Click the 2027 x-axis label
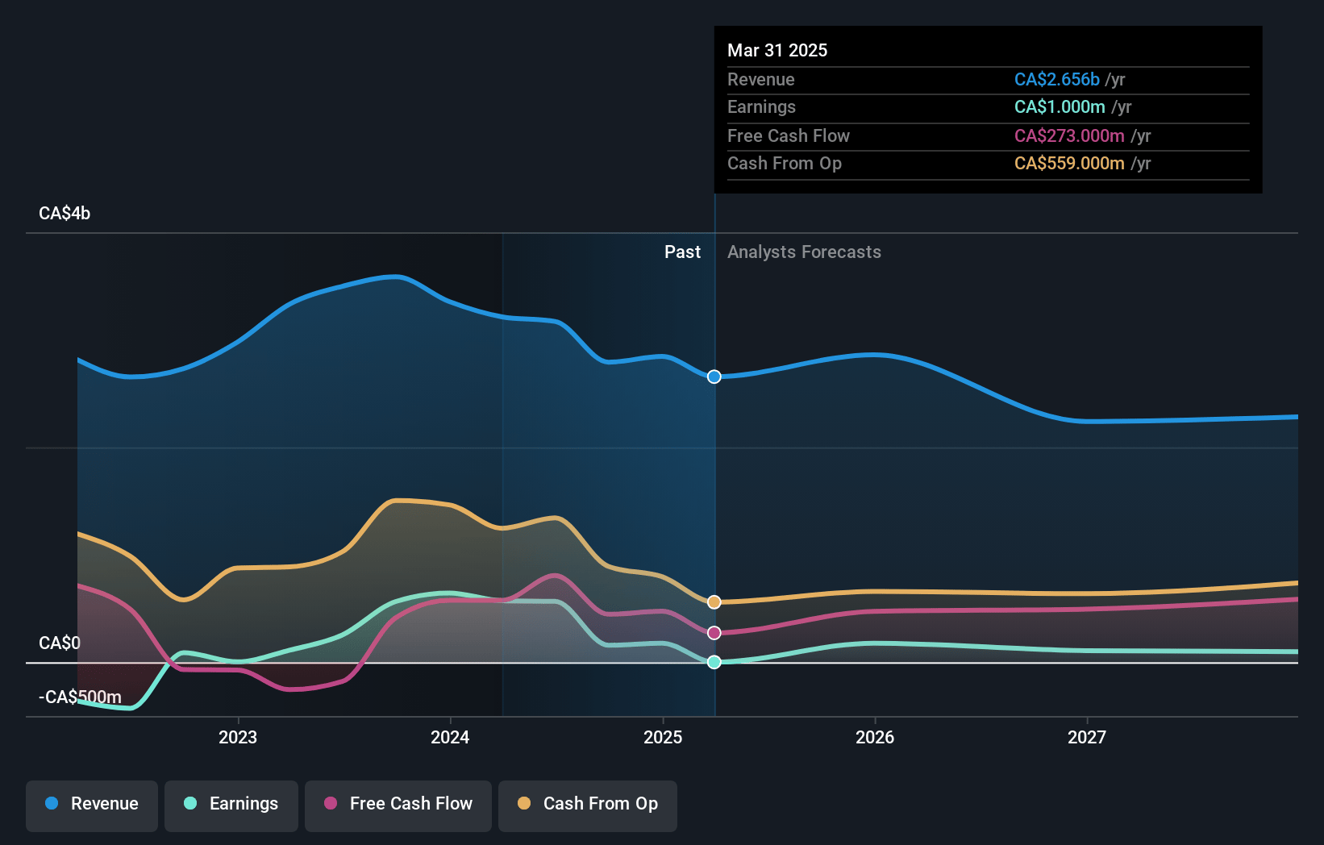The width and height of the screenshot is (1324, 845). (x=1087, y=737)
